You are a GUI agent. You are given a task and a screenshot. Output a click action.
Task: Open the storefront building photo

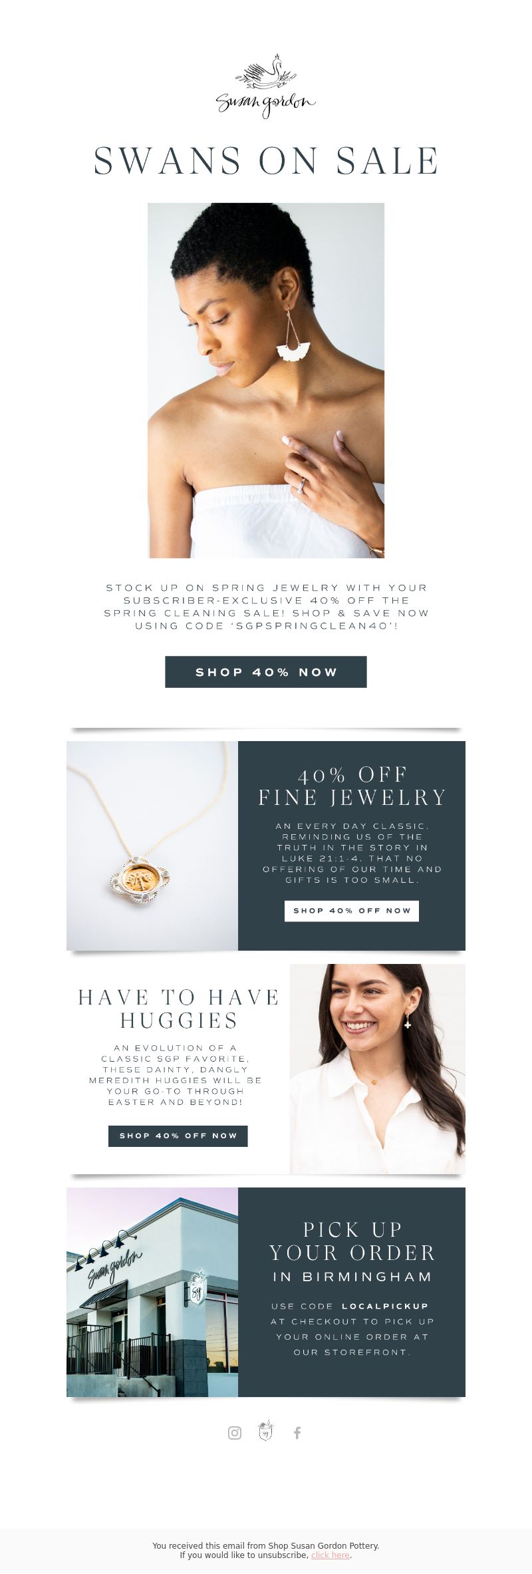tap(152, 1292)
